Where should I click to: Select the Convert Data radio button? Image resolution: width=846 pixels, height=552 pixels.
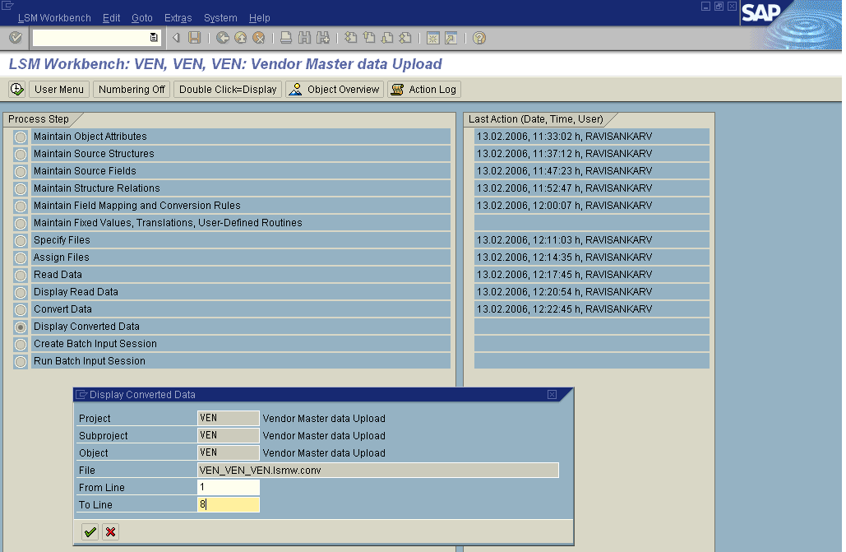pyautogui.click(x=21, y=310)
